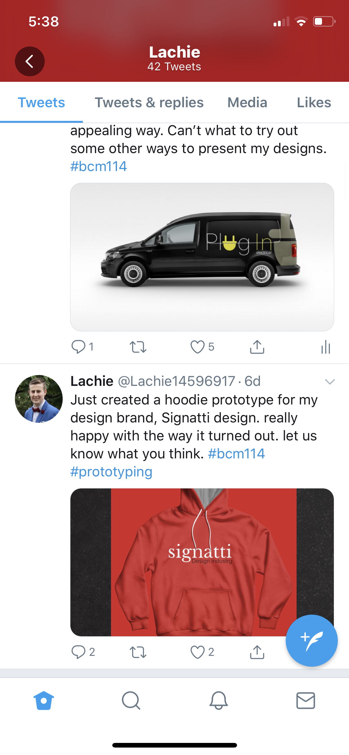Open the #prototyping hashtag link
Viewport: 349px width, 755px height.
tap(111, 472)
